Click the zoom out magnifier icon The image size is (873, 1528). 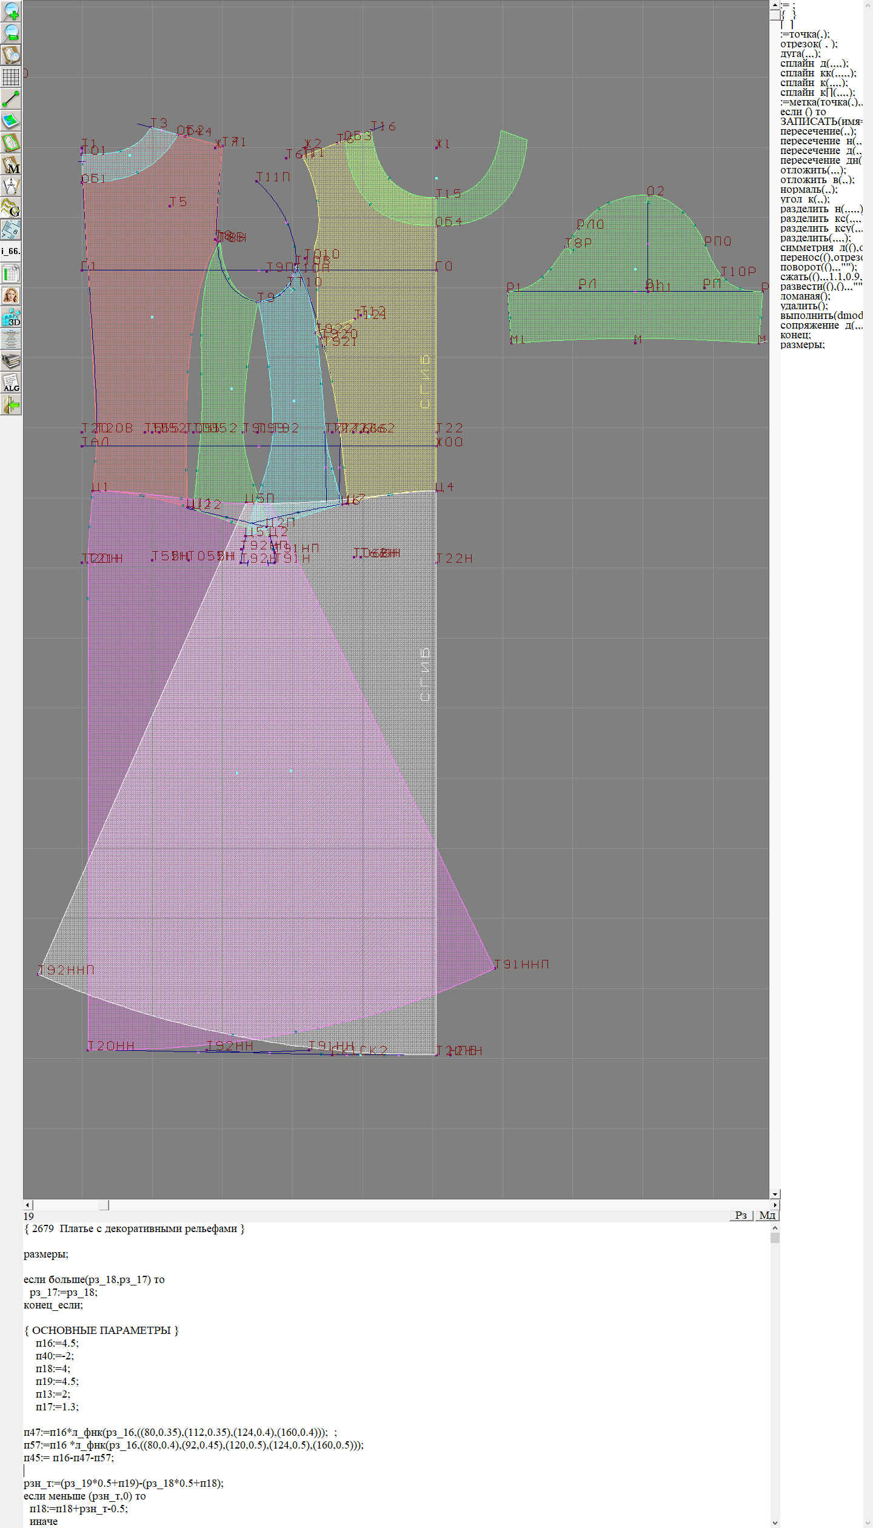[11, 33]
